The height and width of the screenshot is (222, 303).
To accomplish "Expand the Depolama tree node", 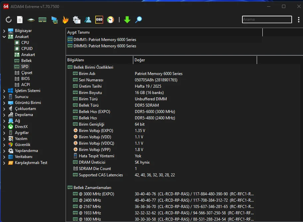I will click(4, 115).
